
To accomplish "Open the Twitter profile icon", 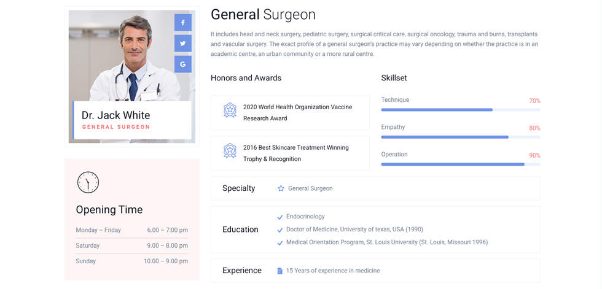I will (x=183, y=44).
